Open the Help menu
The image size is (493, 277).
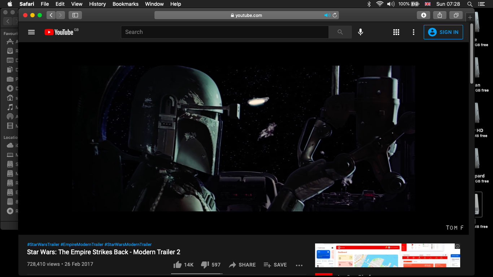[x=176, y=4]
